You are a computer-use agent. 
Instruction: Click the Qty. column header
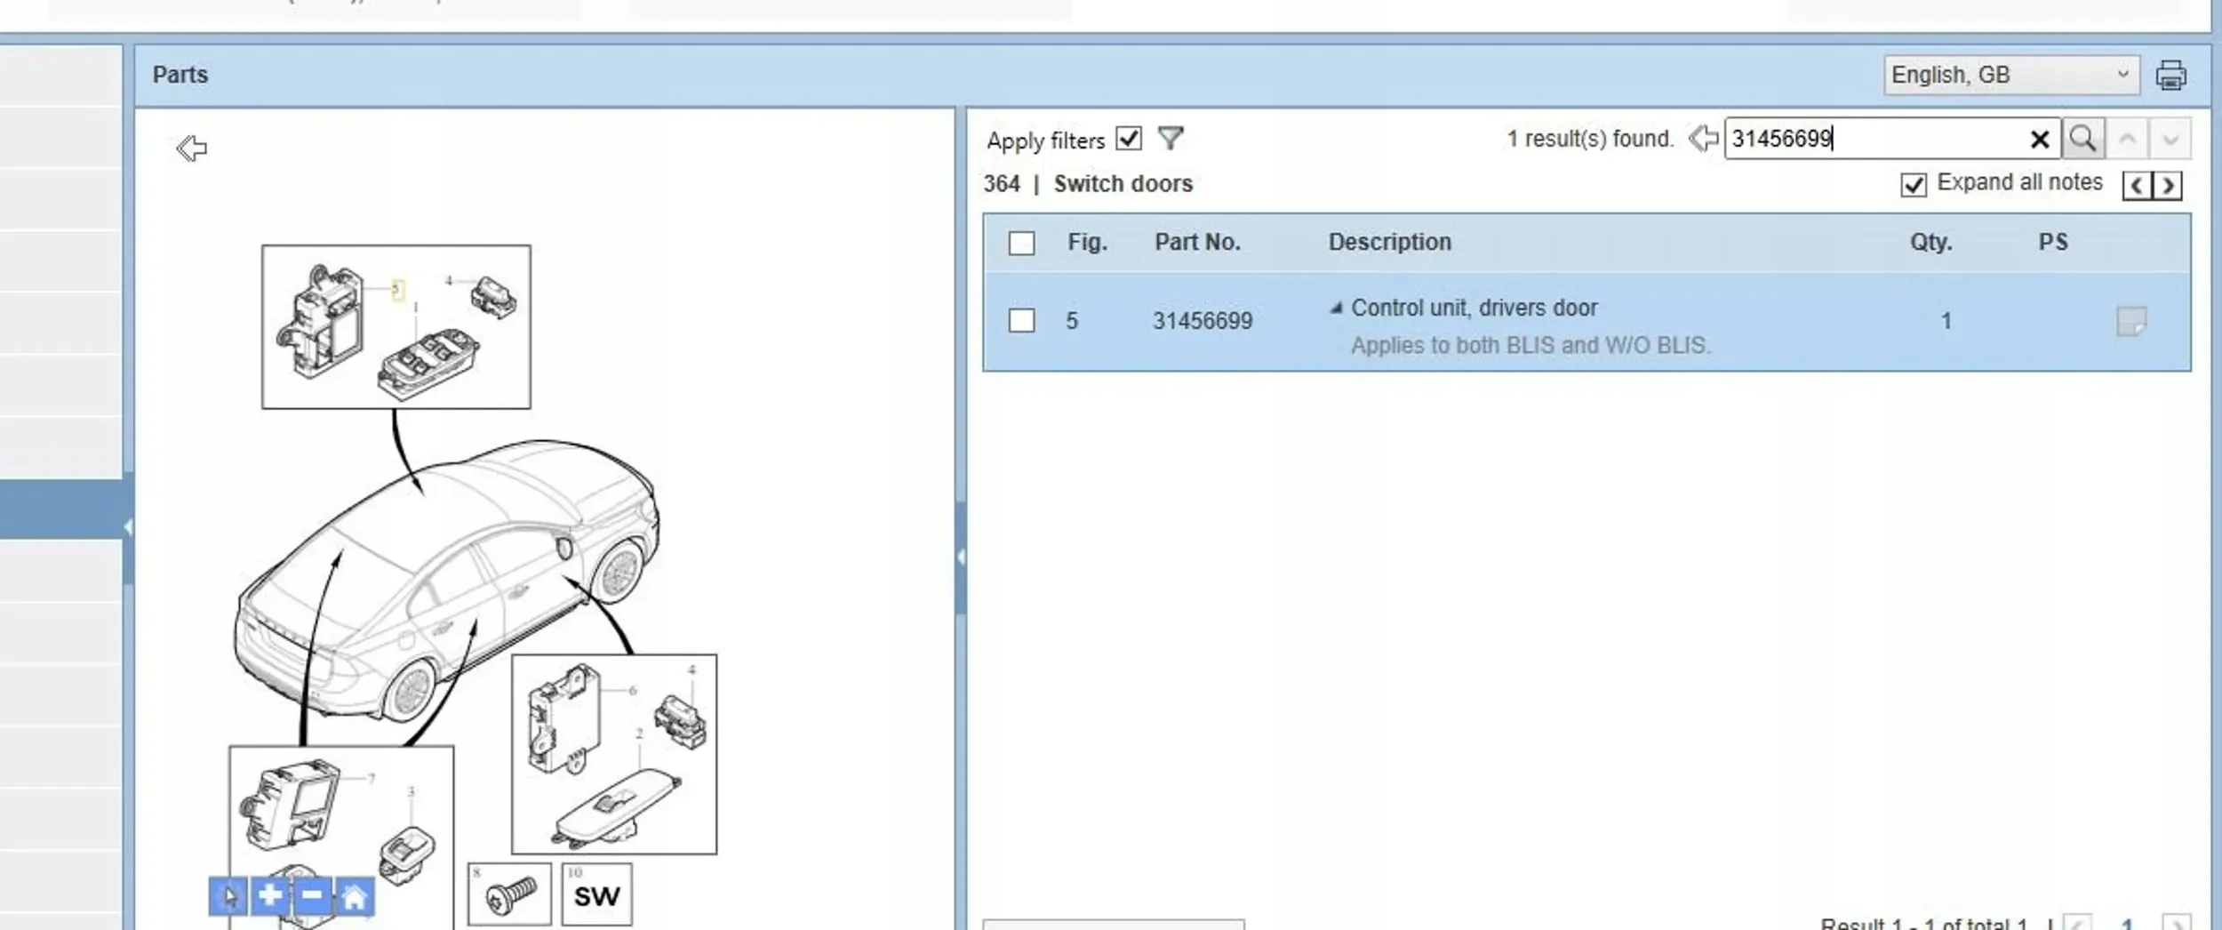coord(1931,242)
